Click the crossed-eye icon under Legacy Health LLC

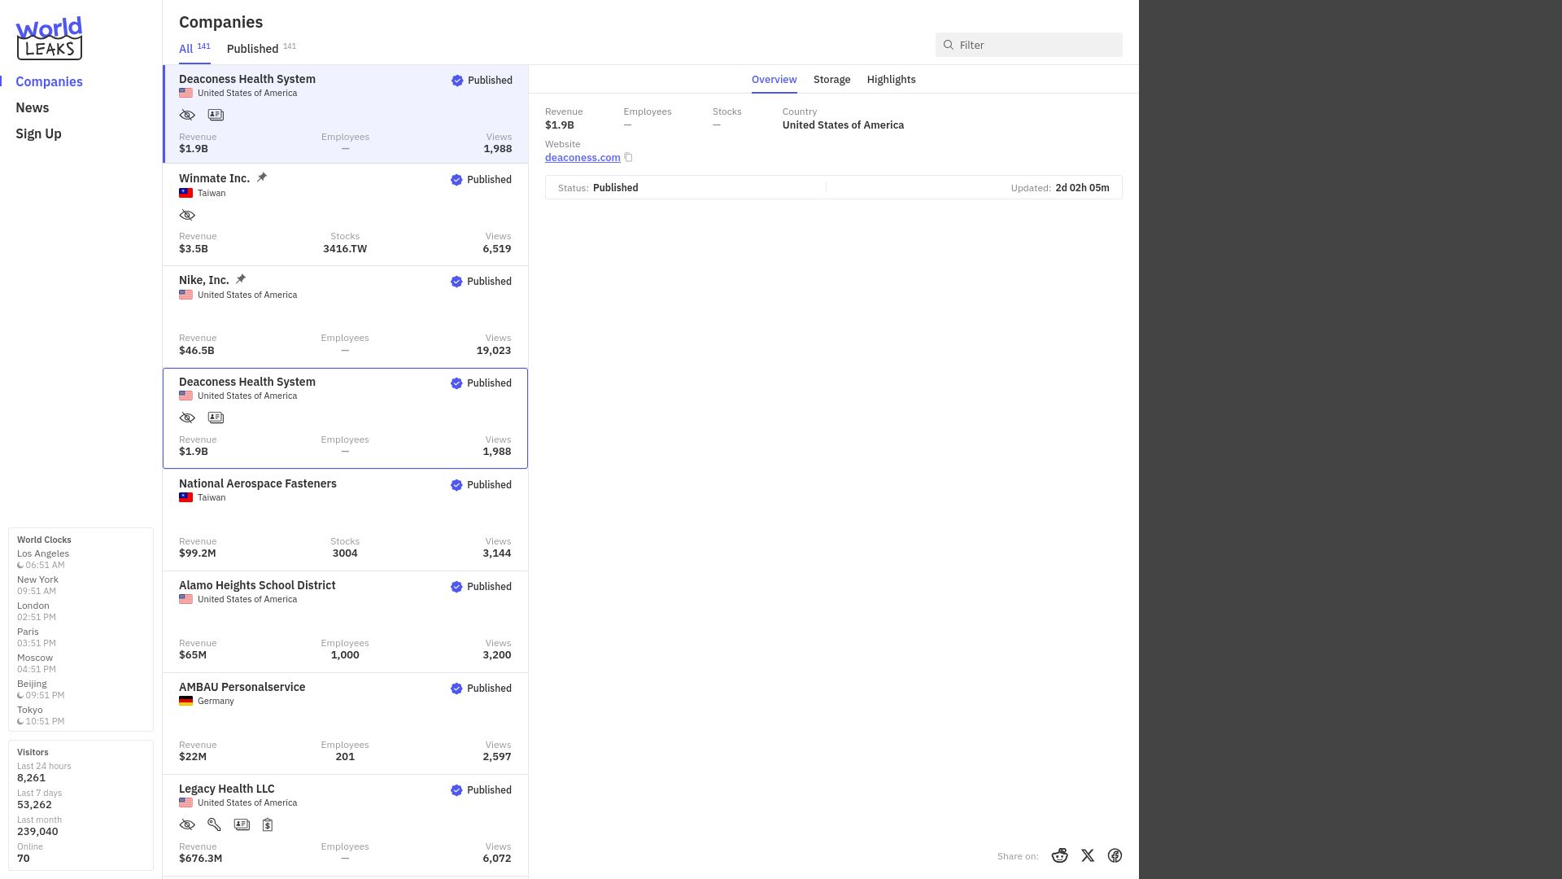[187, 824]
